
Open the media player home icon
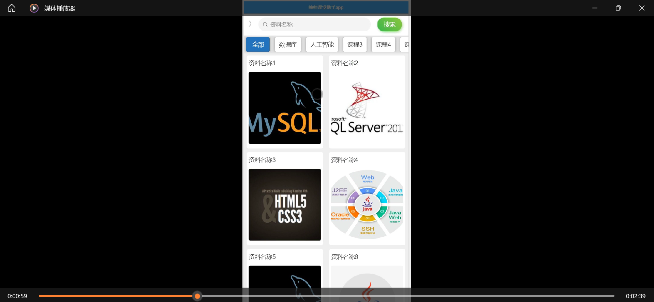[x=12, y=8]
